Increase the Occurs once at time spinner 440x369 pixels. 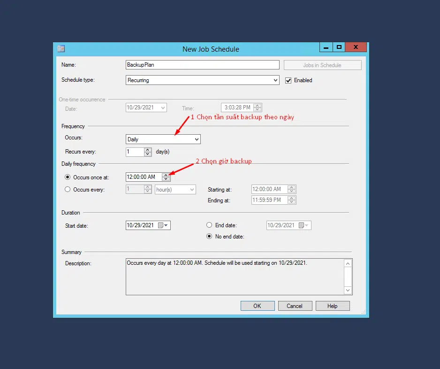click(166, 175)
